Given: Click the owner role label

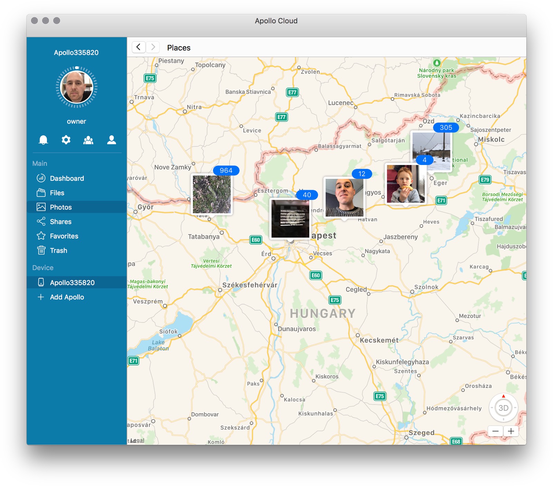Looking at the screenshot, I should coord(76,121).
